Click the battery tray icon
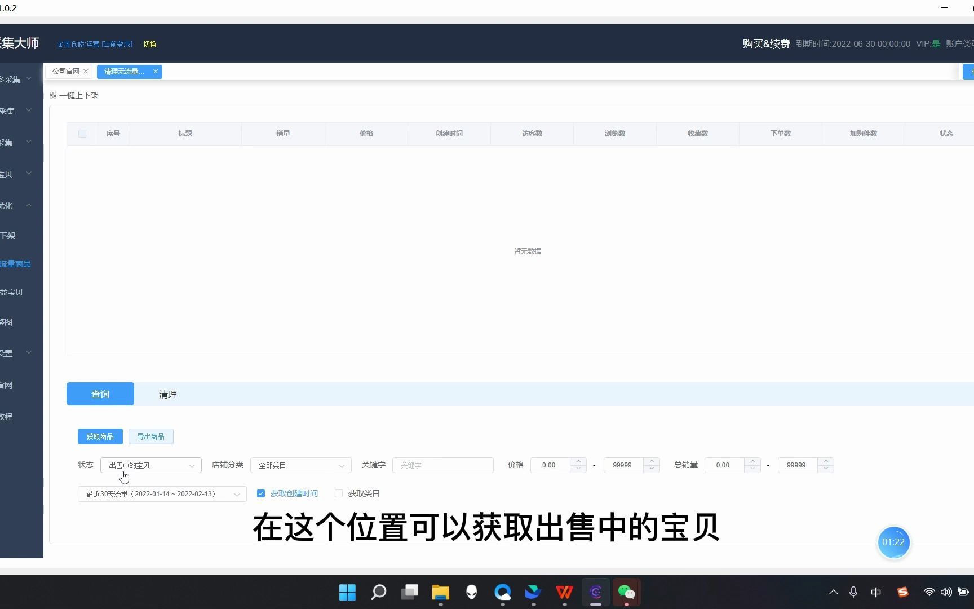The height and width of the screenshot is (609, 974). pyautogui.click(x=963, y=592)
